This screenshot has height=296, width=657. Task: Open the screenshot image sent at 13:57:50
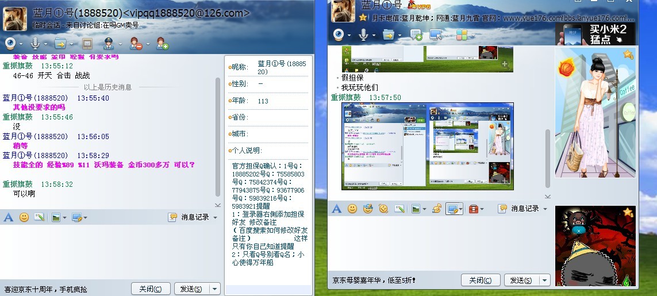coord(428,146)
